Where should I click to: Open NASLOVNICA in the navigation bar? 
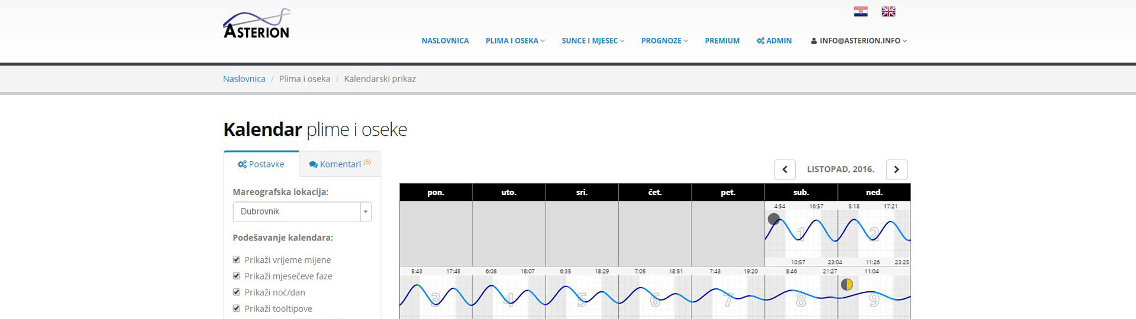[445, 41]
